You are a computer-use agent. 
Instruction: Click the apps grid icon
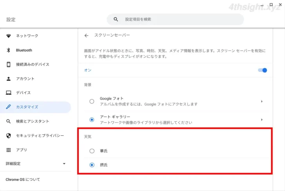pyautogui.click(x=9, y=150)
